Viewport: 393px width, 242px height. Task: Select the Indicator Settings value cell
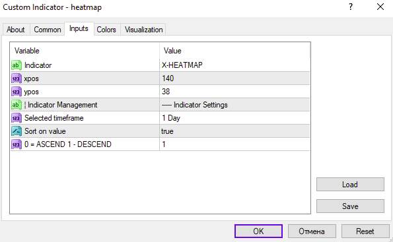point(234,105)
